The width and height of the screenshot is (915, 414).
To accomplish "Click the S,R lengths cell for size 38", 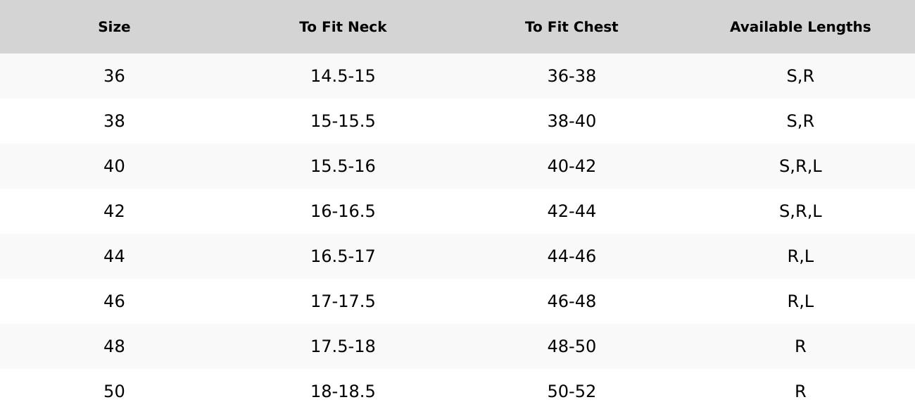I will (800, 121).
